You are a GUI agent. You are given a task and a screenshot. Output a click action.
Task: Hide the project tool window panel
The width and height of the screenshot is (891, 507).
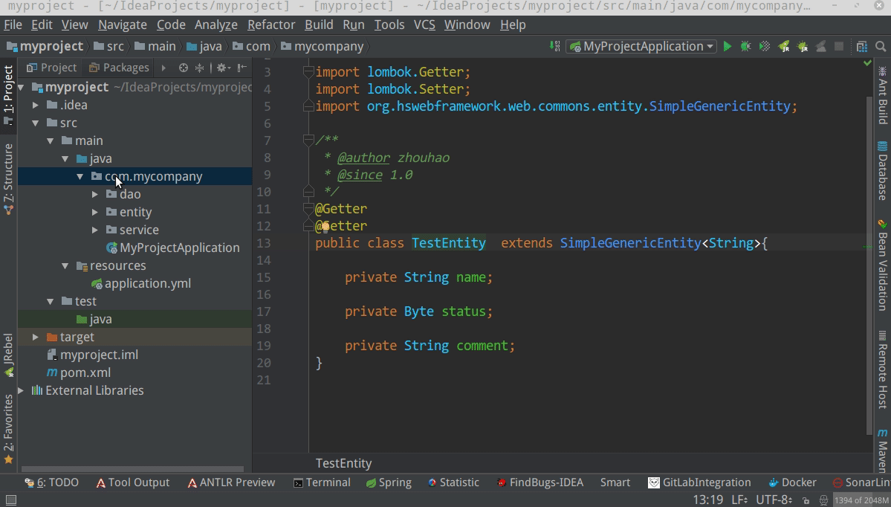point(242,68)
